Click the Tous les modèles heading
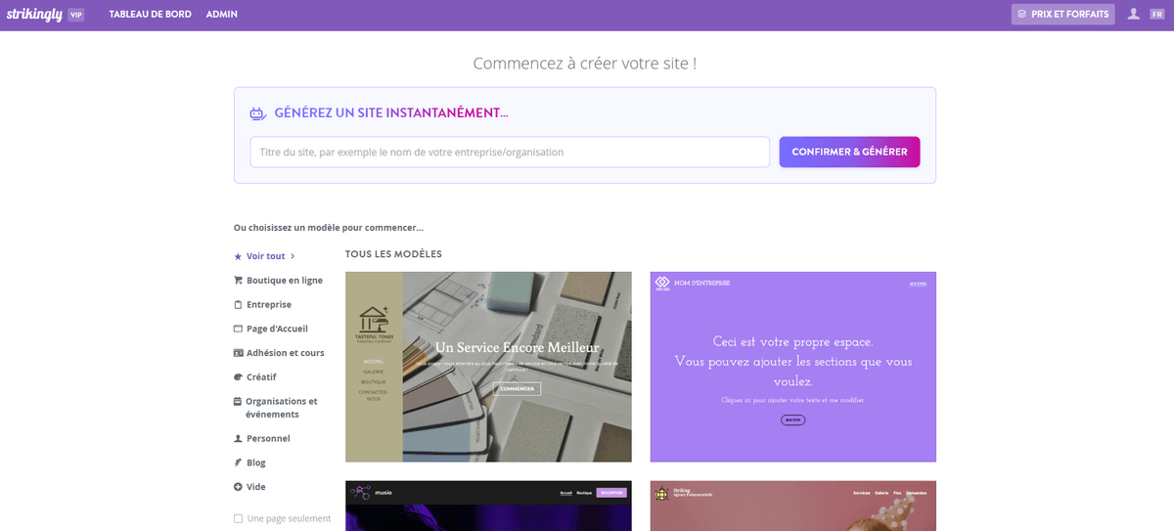The image size is (1174, 531). coord(393,254)
